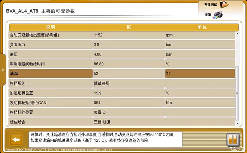Click the value 位置 D
This screenshot has height=153, width=247.
(100, 112)
